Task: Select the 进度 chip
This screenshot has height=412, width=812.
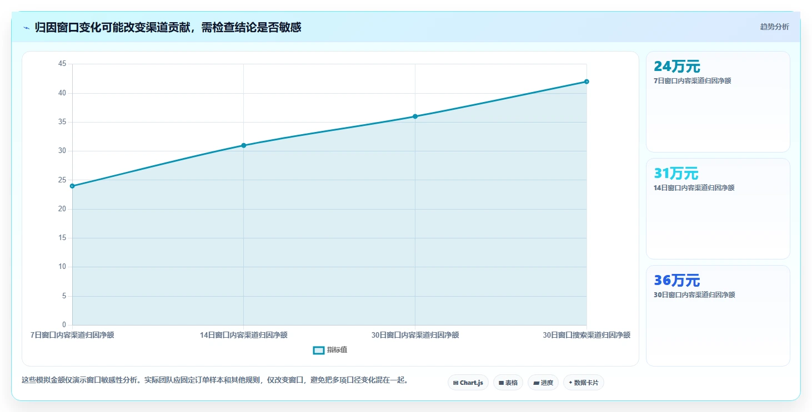Action: coord(543,383)
